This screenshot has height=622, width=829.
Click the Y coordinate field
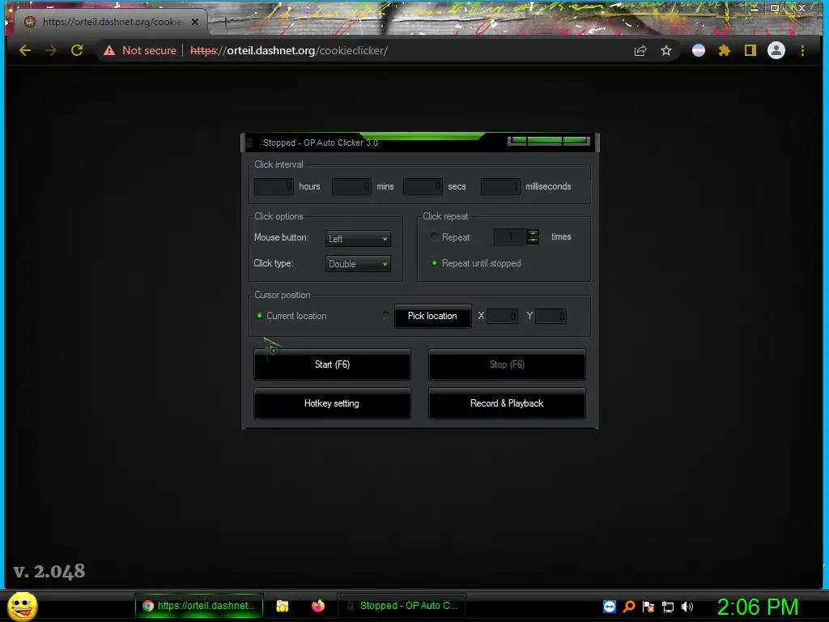[551, 317]
